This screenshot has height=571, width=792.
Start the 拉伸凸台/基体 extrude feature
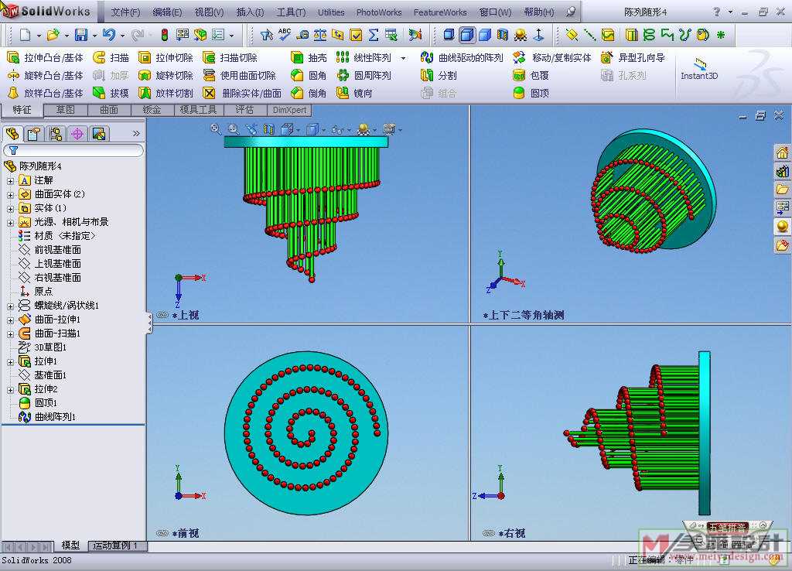(45, 57)
